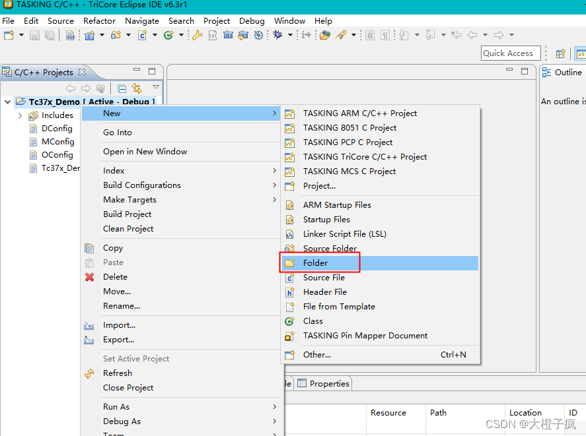This screenshot has width=586, height=436.
Task: Click the Search flashlight toolbar icon
Action: click(x=341, y=35)
